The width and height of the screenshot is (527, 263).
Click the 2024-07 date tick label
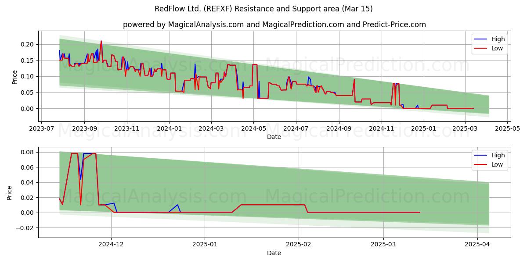pos(296,129)
